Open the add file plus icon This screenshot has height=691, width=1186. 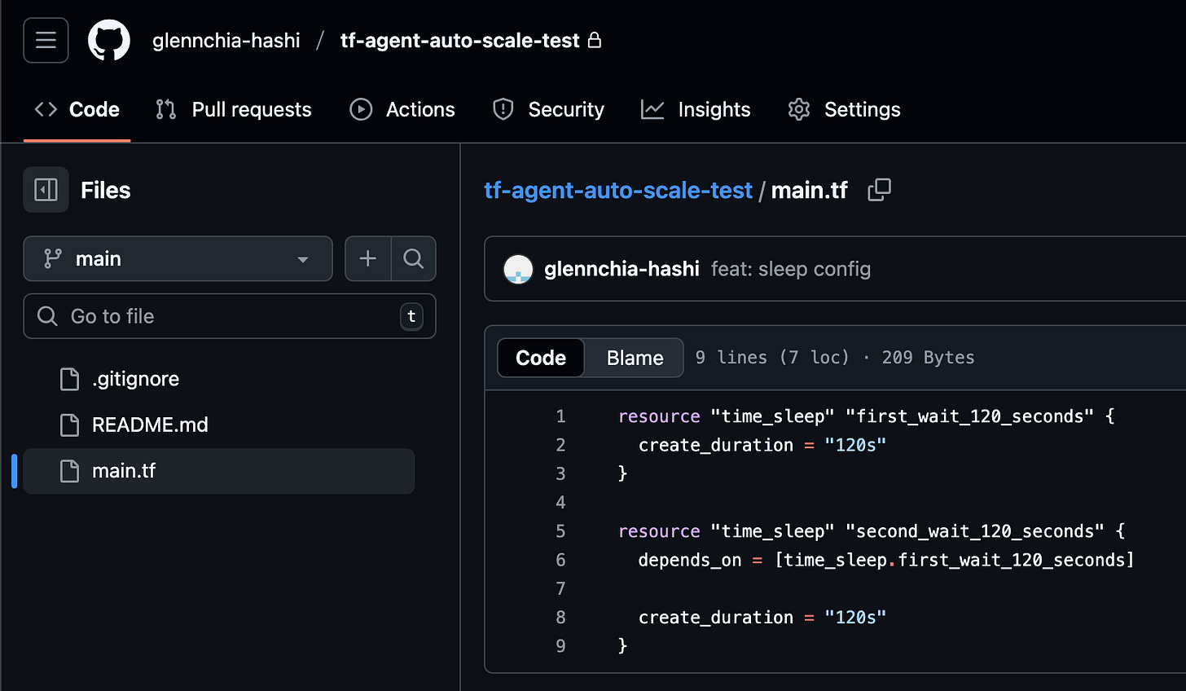coord(367,258)
